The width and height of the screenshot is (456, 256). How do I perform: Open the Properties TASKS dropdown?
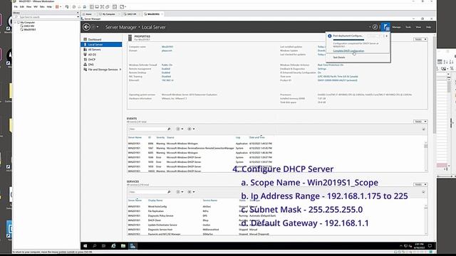click(420, 39)
